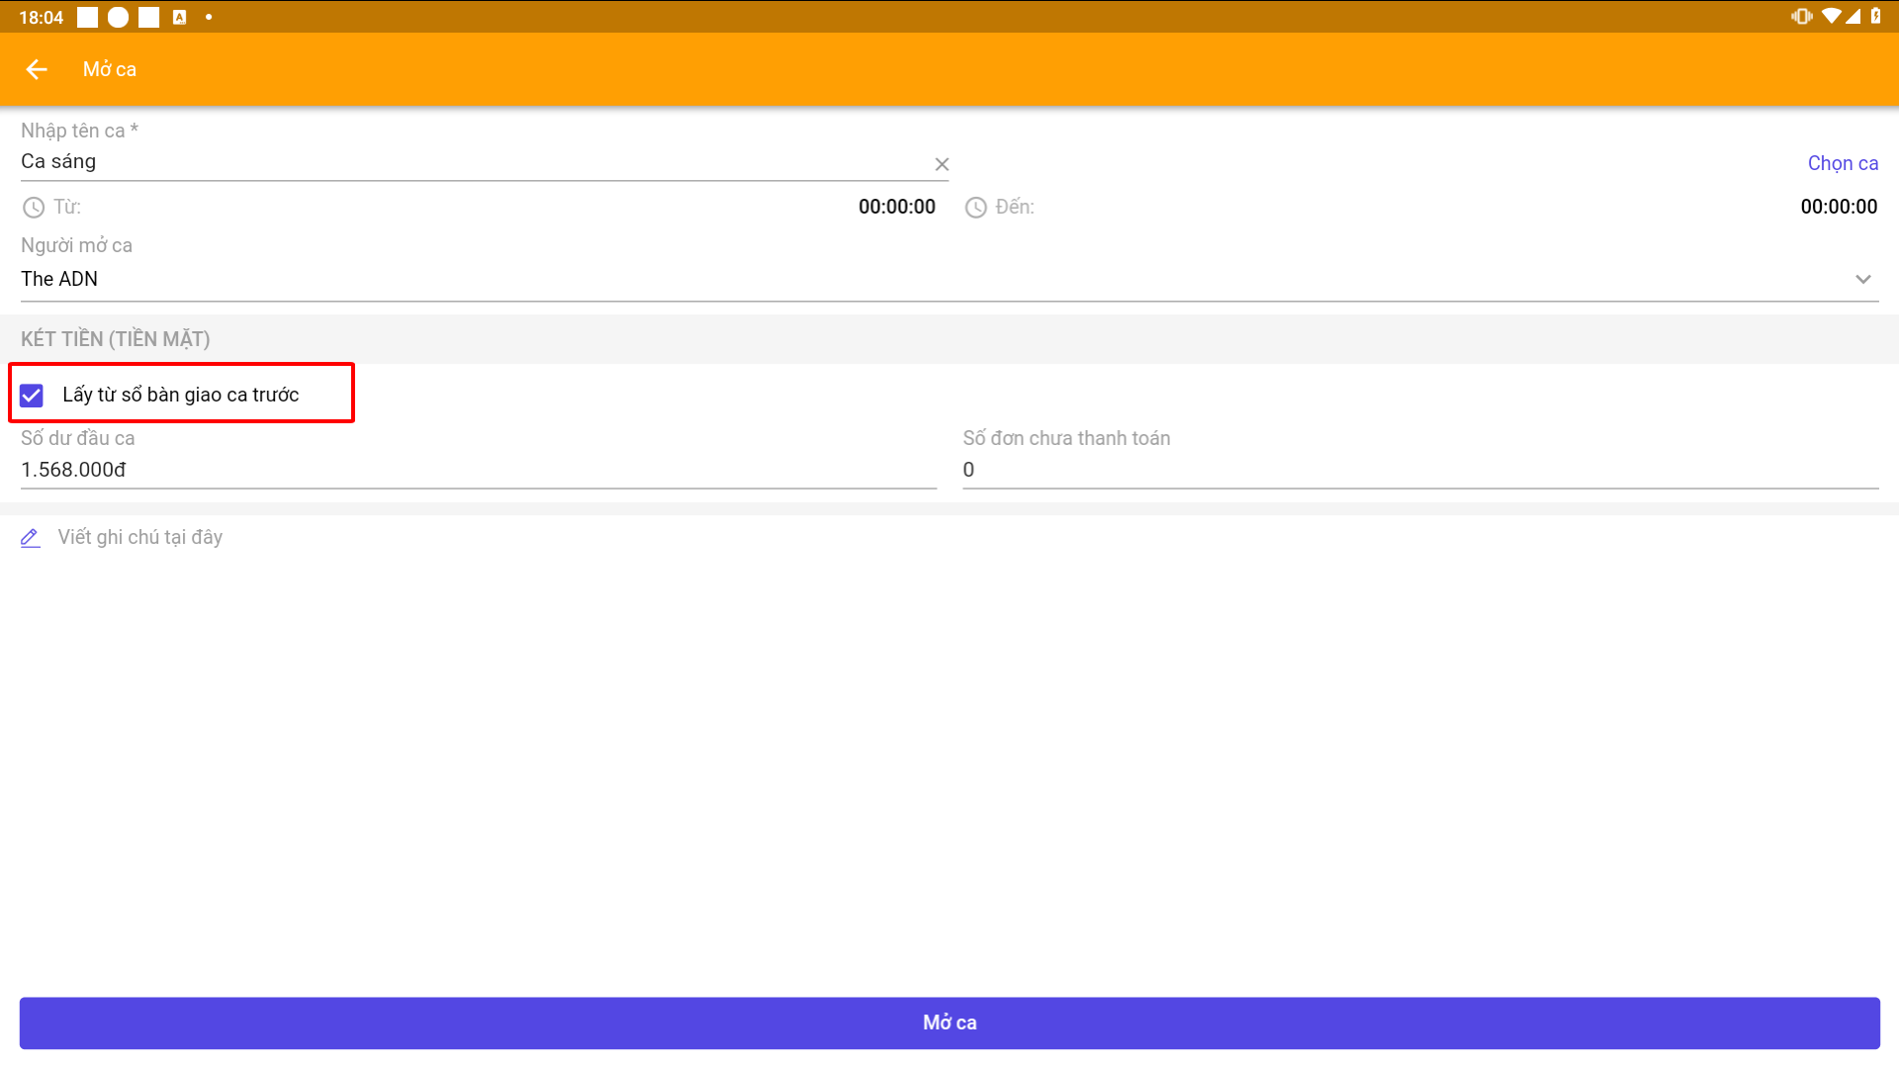Set the Từ start time value

[896, 207]
